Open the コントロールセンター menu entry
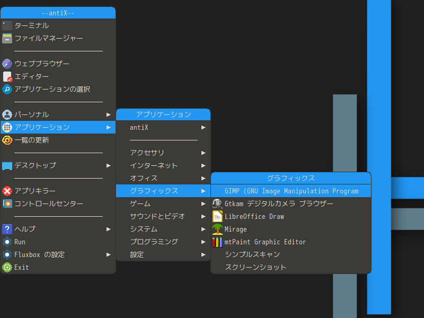The image size is (424, 318). (58, 204)
